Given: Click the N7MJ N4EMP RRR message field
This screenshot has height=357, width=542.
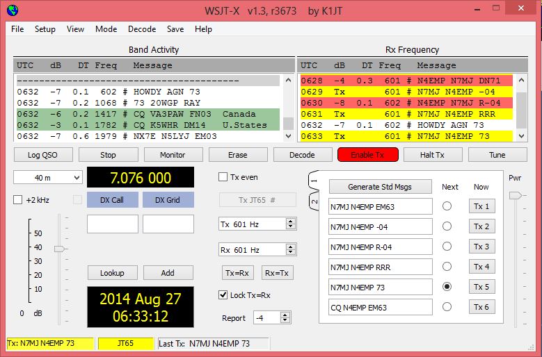Looking at the screenshot, I should point(380,267).
